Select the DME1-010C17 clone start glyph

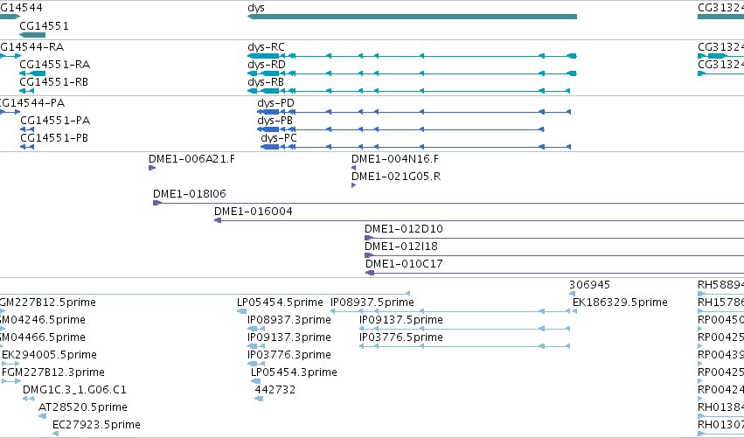tap(370, 273)
